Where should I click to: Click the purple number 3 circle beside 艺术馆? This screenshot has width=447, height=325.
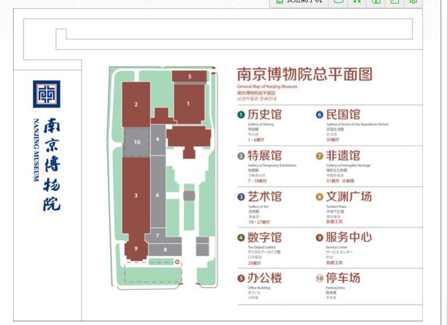pos(241,197)
